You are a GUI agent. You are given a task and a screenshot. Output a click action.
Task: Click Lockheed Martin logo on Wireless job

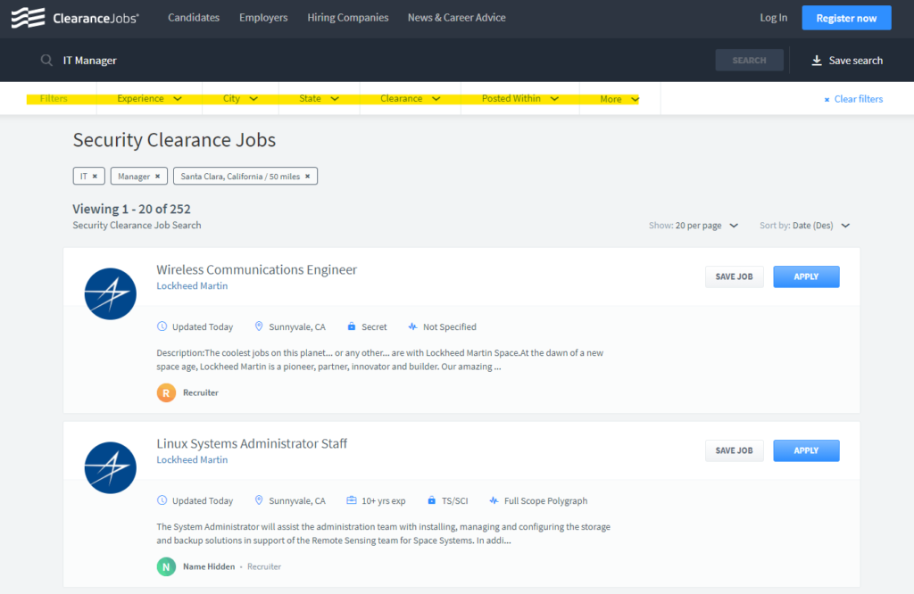(110, 294)
